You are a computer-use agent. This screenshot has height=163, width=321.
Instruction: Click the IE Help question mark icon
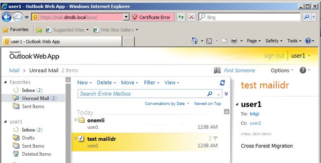[308, 41]
